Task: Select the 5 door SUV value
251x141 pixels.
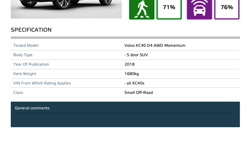Action: click(x=136, y=55)
